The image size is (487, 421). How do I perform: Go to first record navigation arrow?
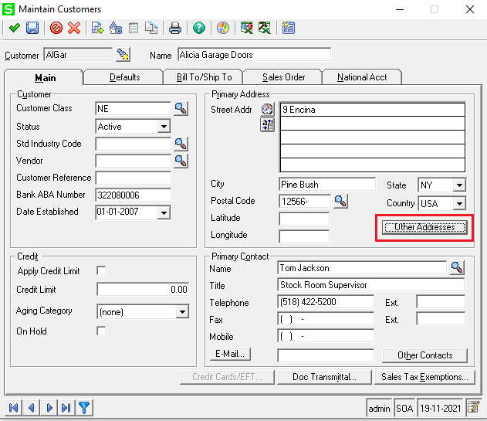[14, 408]
